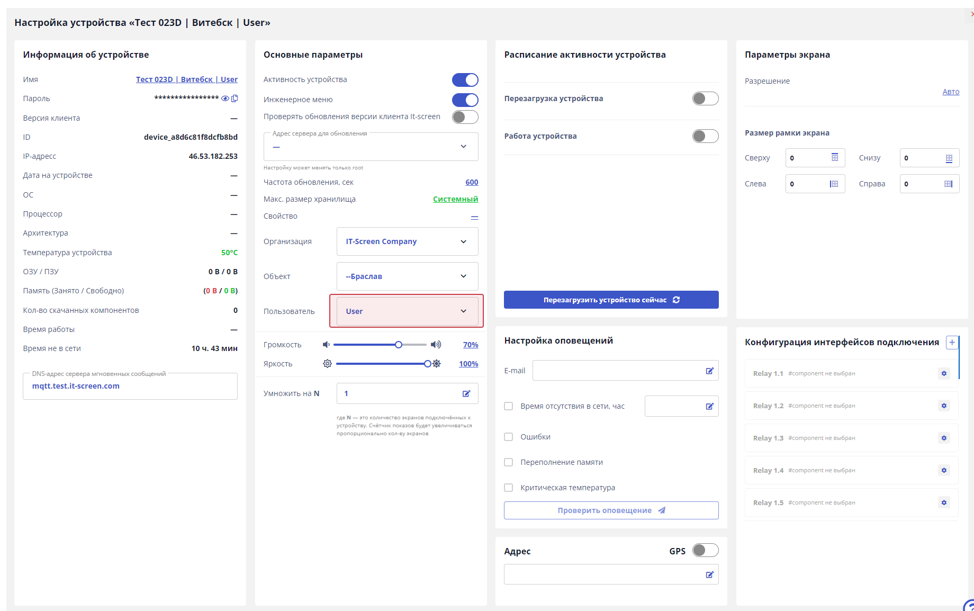
Task: Copy the password with the copy icon
Action: (235, 98)
